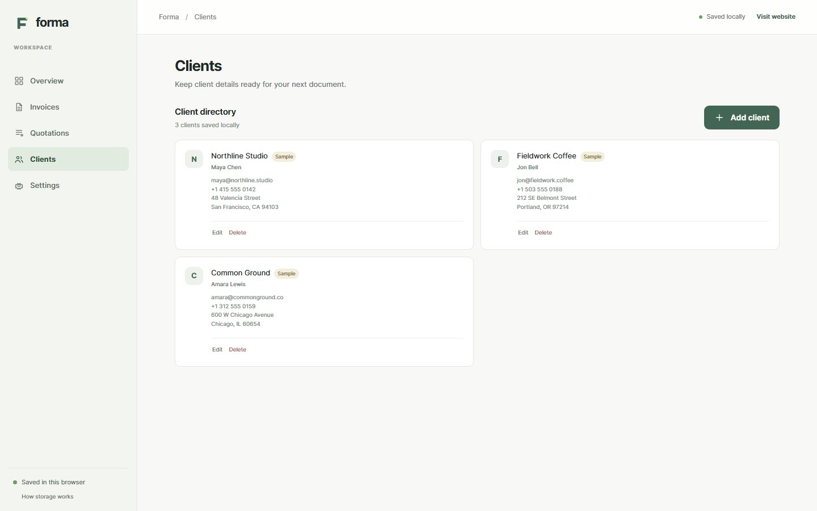Click the Quotations list icon
Image resolution: width=817 pixels, height=511 pixels.
pyautogui.click(x=19, y=133)
